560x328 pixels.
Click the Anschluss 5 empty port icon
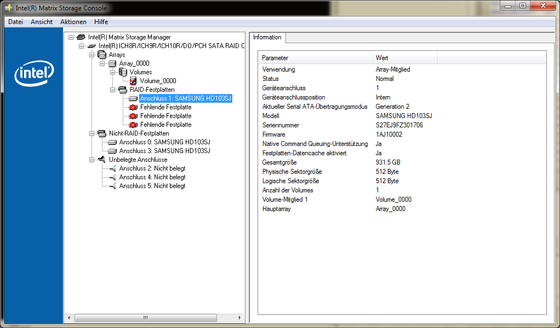pyautogui.click(x=112, y=186)
